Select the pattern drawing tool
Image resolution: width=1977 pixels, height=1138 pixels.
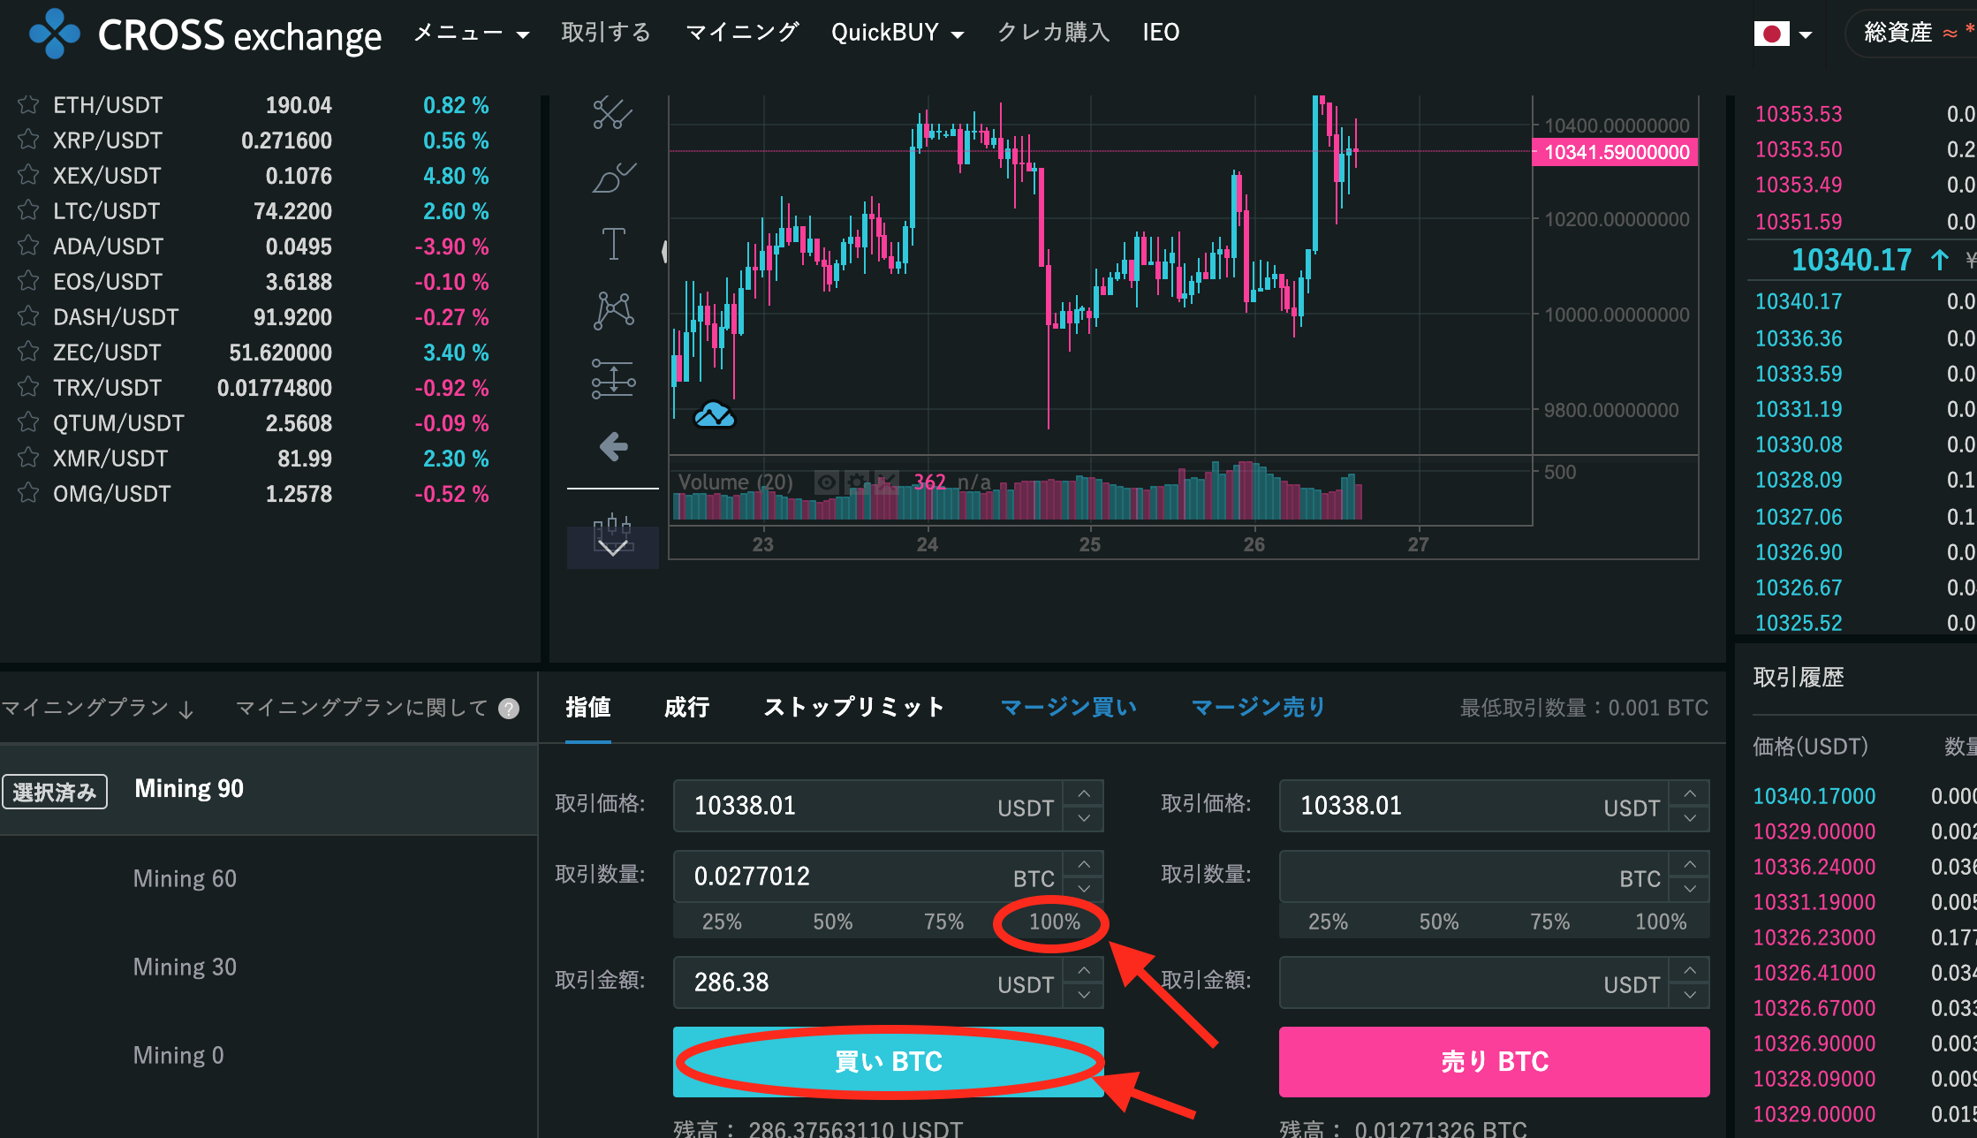(x=613, y=311)
